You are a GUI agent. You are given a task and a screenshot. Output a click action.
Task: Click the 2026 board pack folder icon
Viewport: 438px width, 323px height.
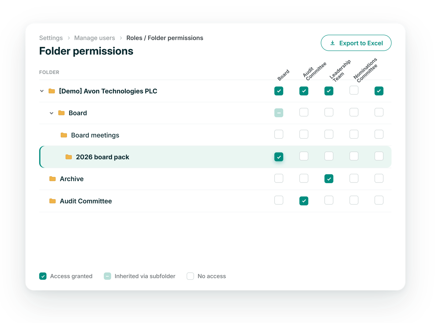(x=69, y=157)
